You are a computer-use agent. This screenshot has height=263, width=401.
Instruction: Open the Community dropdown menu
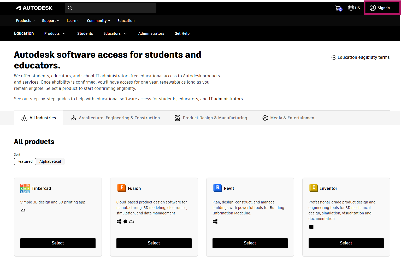tap(98, 21)
